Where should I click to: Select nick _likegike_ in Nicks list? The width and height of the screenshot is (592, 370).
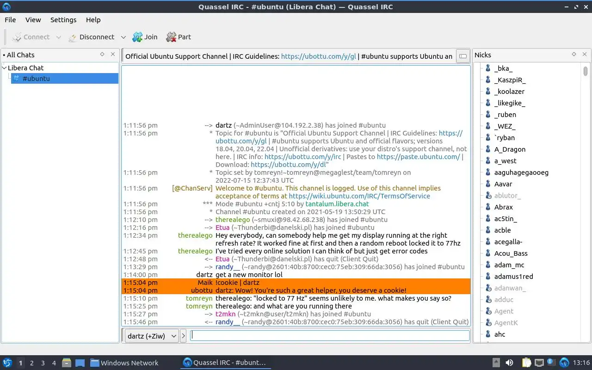(x=510, y=103)
